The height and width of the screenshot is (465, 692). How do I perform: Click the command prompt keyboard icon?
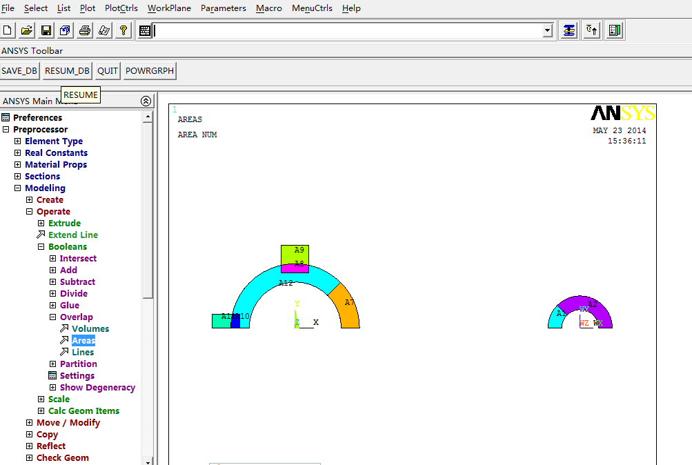[144, 30]
